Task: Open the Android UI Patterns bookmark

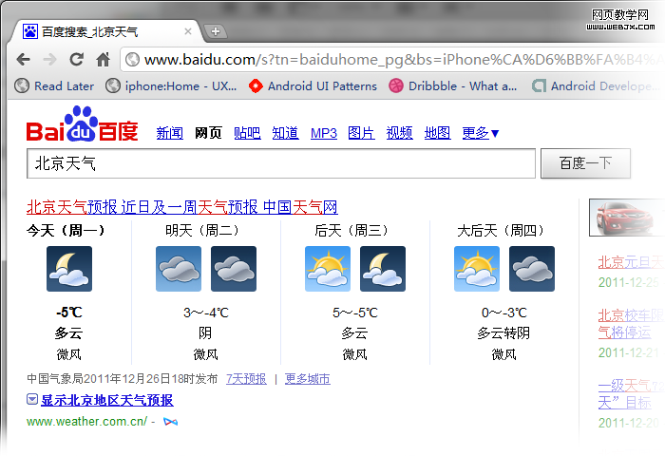Action: coord(313,85)
